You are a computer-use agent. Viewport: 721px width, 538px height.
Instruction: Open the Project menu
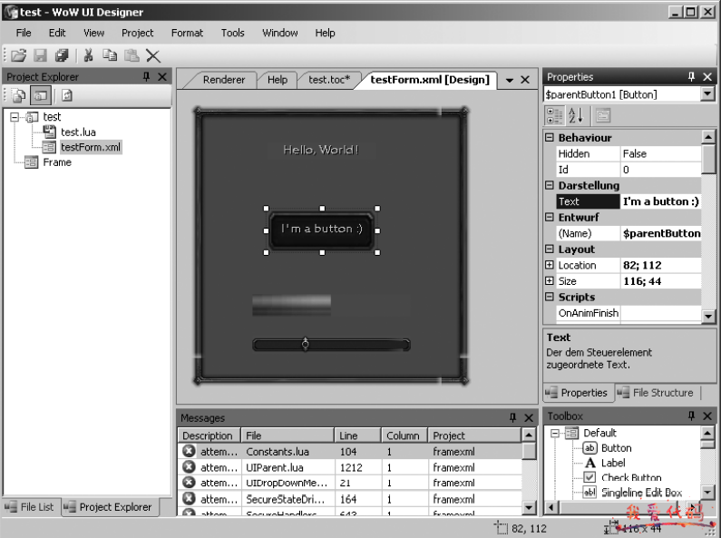pyautogui.click(x=138, y=33)
